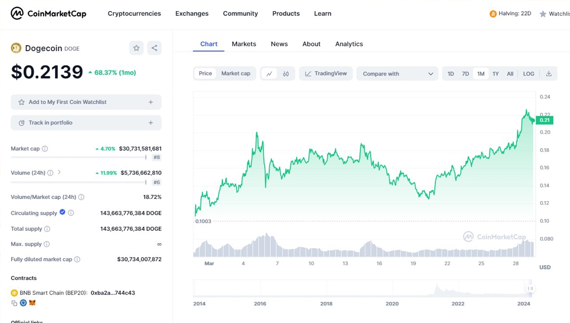570x323 pixels.
Task: Select the Price chart toggle
Action: 205,74
